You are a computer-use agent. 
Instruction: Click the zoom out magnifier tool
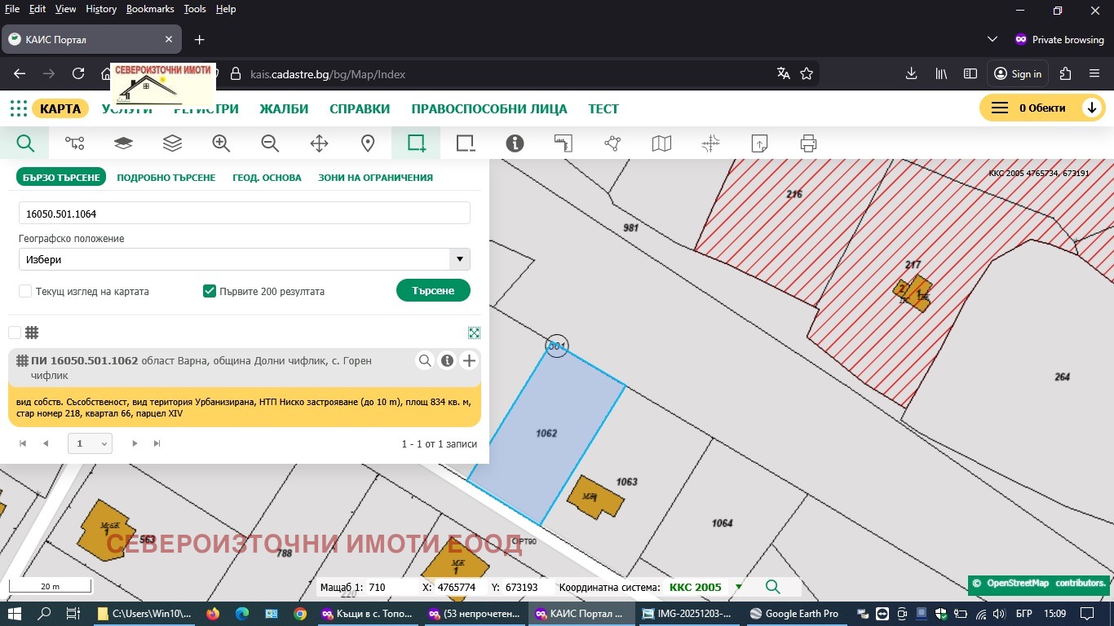point(270,143)
